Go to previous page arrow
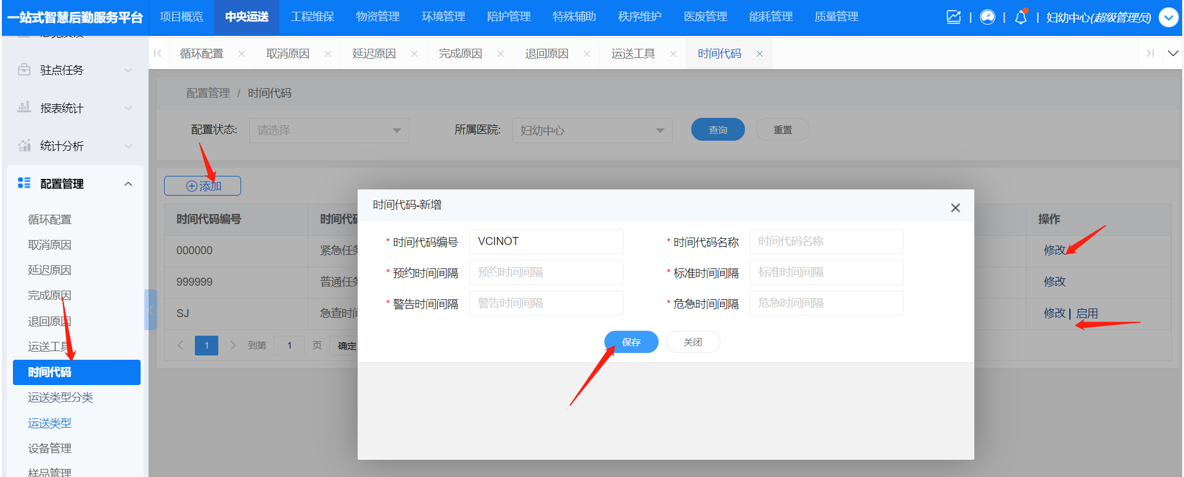The image size is (1184, 477). click(181, 346)
